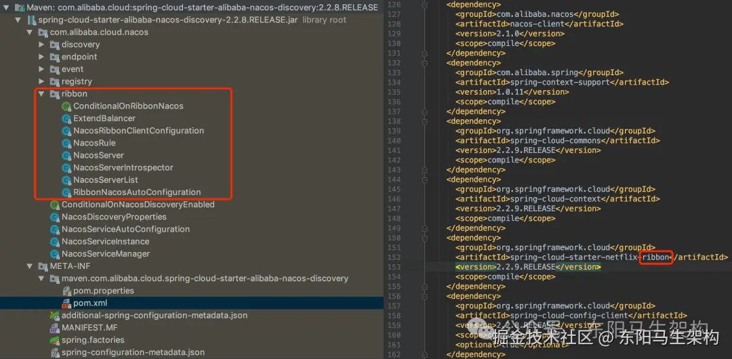Open RibbonNacosAutoConfiguration class name

click(x=137, y=192)
